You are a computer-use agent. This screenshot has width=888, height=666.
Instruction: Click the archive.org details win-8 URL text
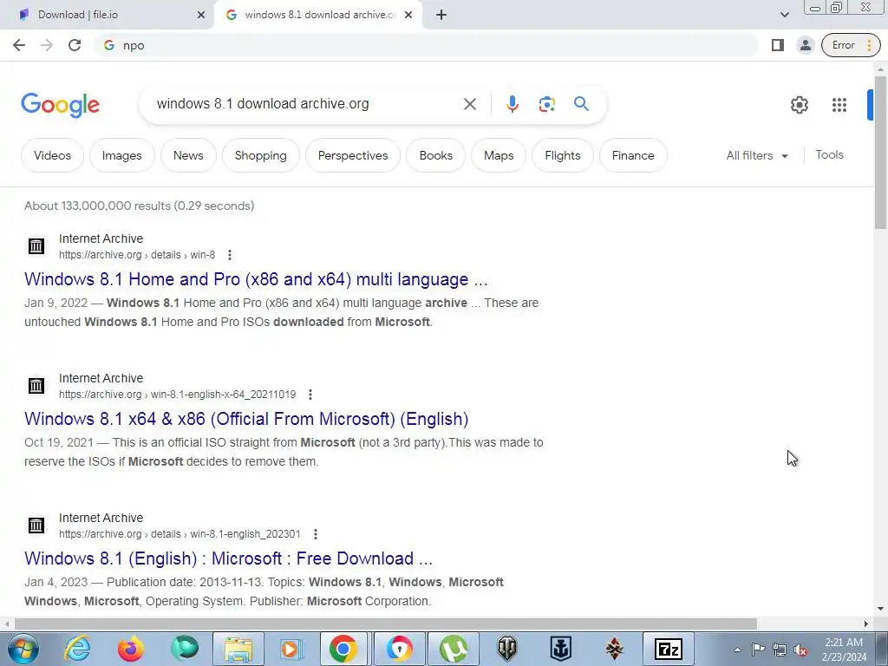pyautogui.click(x=137, y=255)
